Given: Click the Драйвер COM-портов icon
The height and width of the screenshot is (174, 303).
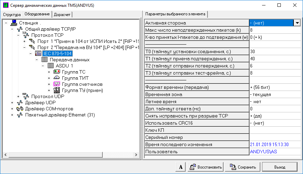Looking at the screenshot, I should click(20, 109).
